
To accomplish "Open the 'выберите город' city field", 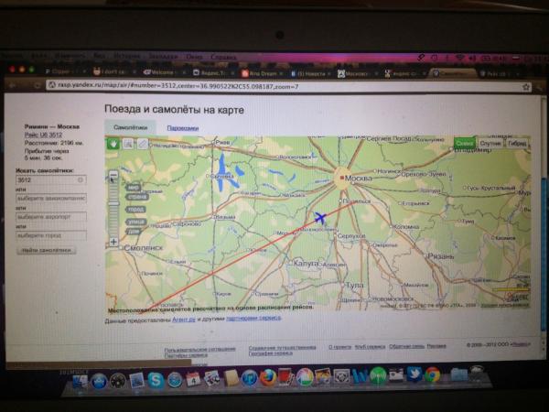I will 51,235.
